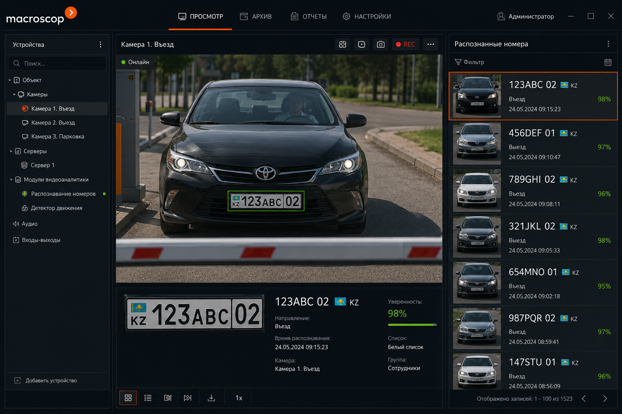622x414 pixels.
Task: Go to previous page of records
Action: [x=584, y=399]
